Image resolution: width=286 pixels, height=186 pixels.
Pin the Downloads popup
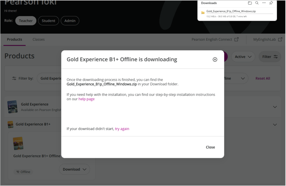coord(271,3)
